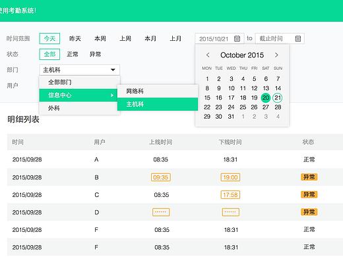Click the 截止时间 end date field
This screenshot has height=257, width=343.
(280, 39)
